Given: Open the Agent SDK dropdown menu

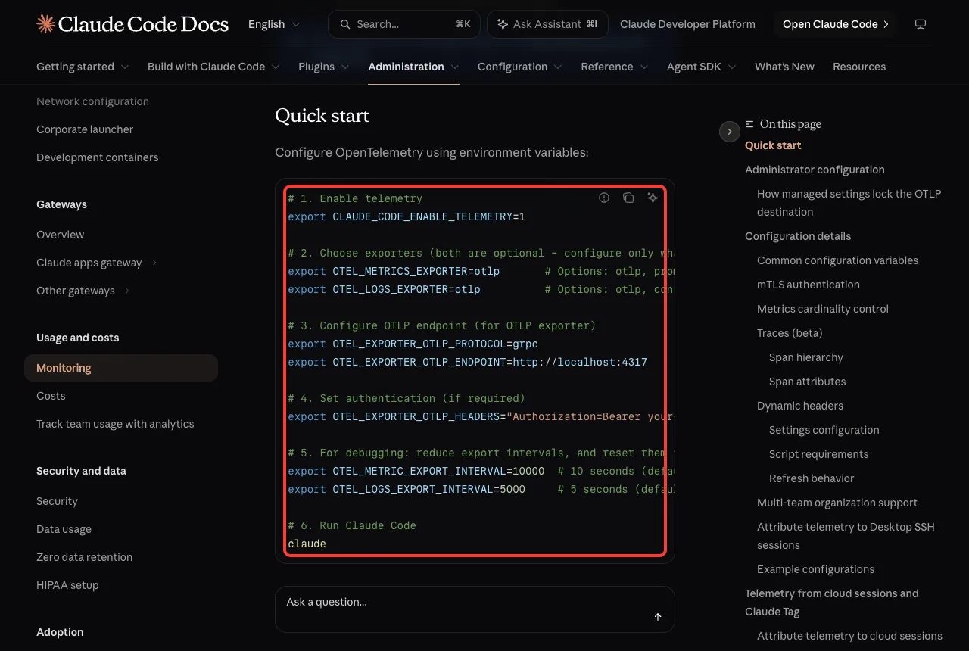Looking at the screenshot, I should [702, 67].
